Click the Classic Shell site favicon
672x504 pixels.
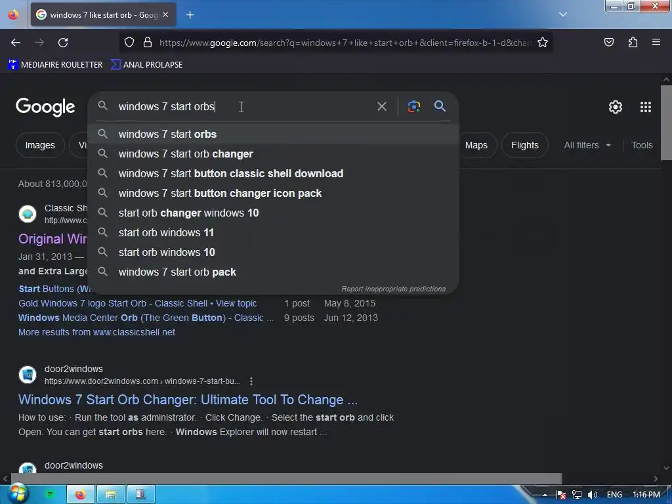[28, 214]
